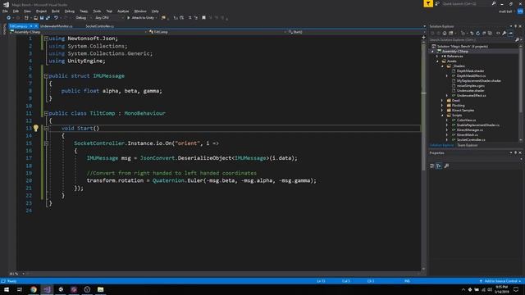Pin the Solution Explorer panel
Image resolution: width=525 pixels, height=295 pixels.
pos(516,26)
